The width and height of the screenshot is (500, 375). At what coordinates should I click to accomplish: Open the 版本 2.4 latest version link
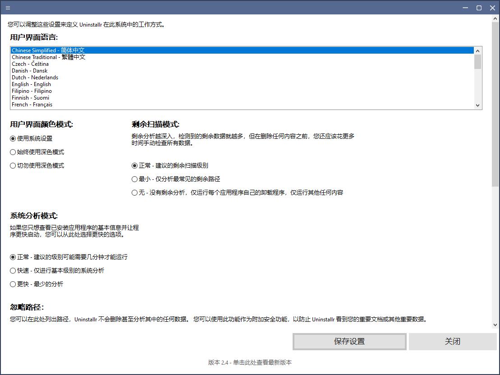coord(250,362)
